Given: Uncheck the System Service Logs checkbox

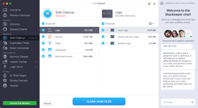Looking at the screenshot, I should [x=103, y=37].
